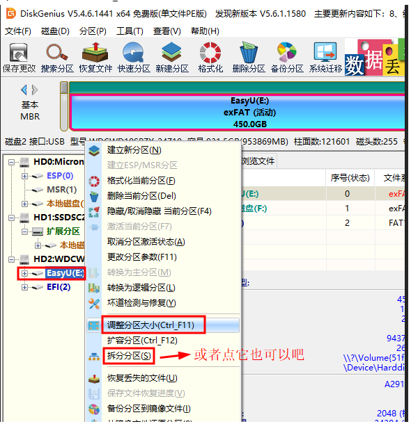Screen dimensions: 411x424
Task: Switch to the 浏览文件 tab
Action: 258,161
